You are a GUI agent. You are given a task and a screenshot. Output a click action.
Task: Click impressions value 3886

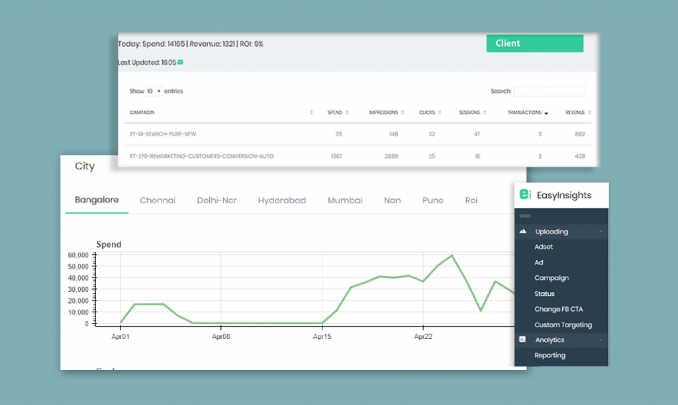coord(391,156)
